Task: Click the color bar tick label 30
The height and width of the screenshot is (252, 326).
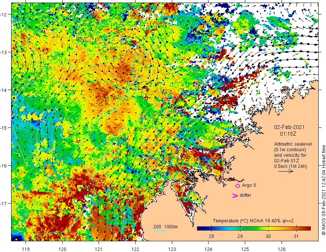Action: [x=268, y=236]
